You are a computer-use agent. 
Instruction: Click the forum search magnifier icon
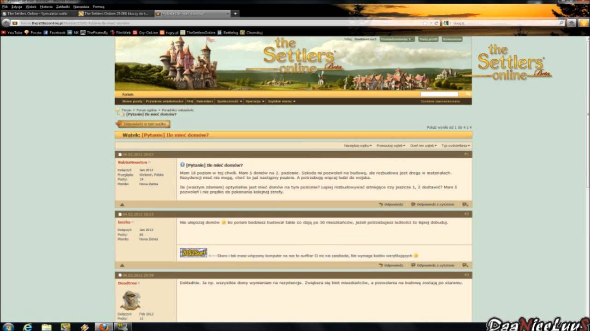point(468,94)
